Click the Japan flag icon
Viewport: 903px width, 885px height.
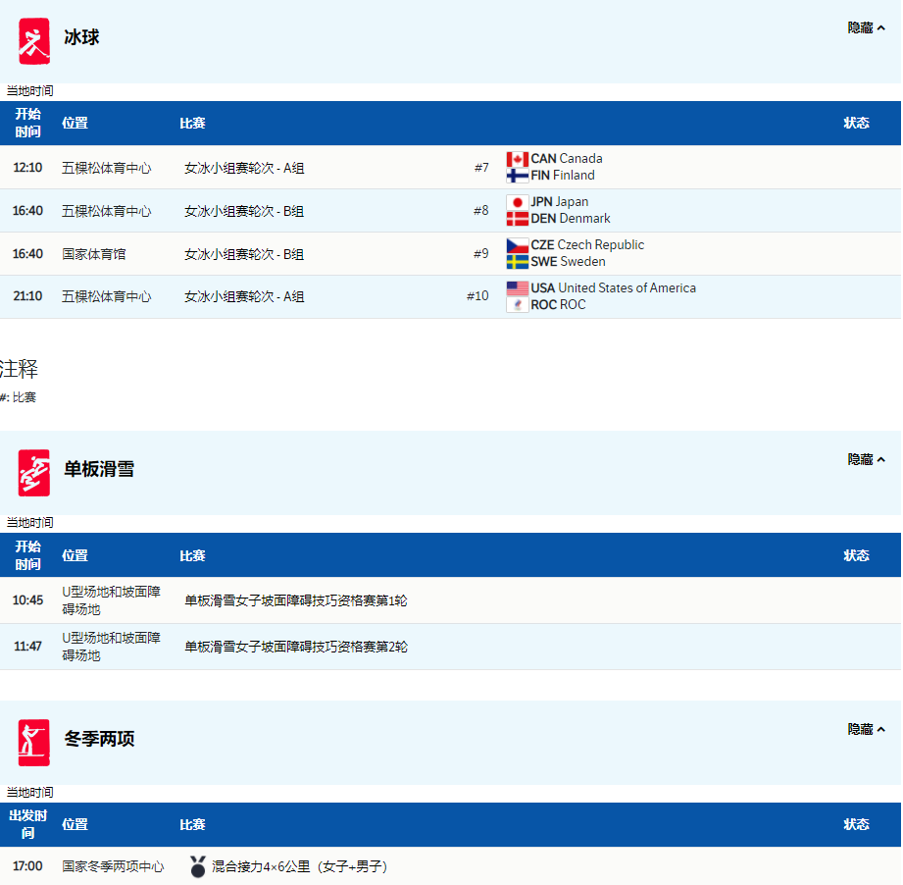pos(517,202)
